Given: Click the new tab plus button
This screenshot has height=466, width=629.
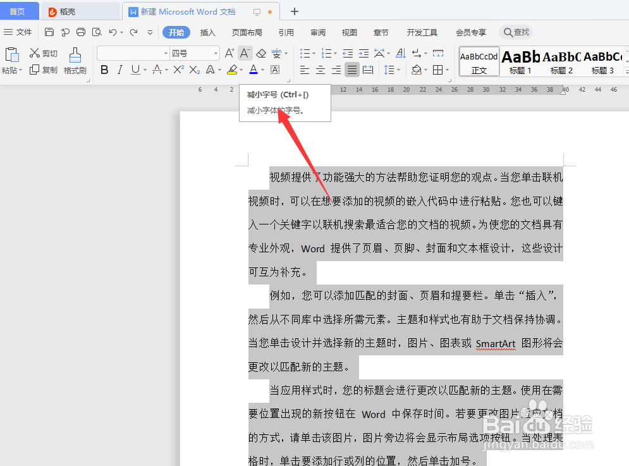Looking at the screenshot, I should (x=295, y=11).
